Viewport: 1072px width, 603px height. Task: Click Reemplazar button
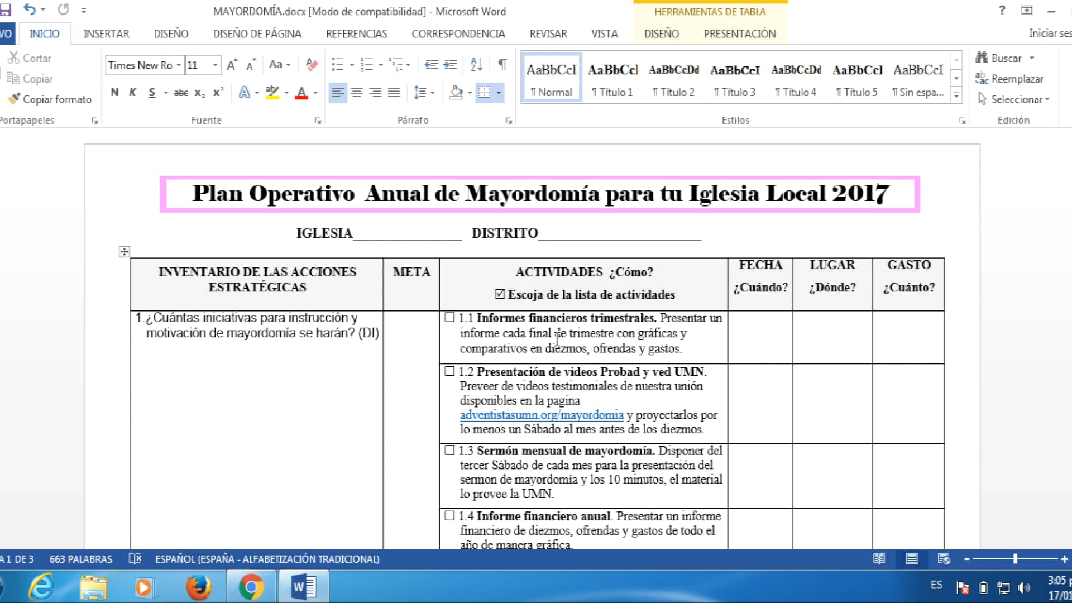click(x=1009, y=79)
